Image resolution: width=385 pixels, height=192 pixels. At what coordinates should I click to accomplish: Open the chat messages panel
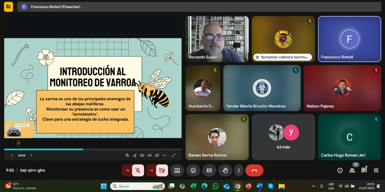click(x=364, y=170)
